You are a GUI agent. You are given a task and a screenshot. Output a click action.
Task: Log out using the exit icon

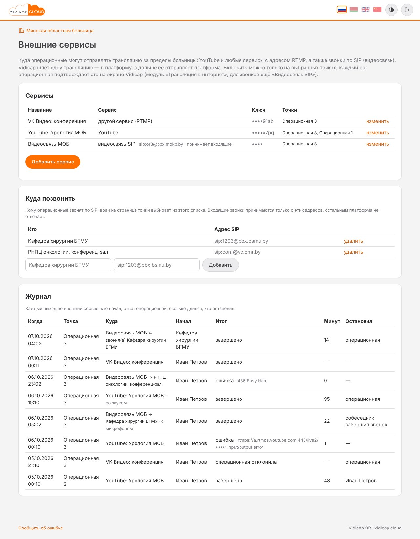click(x=407, y=10)
